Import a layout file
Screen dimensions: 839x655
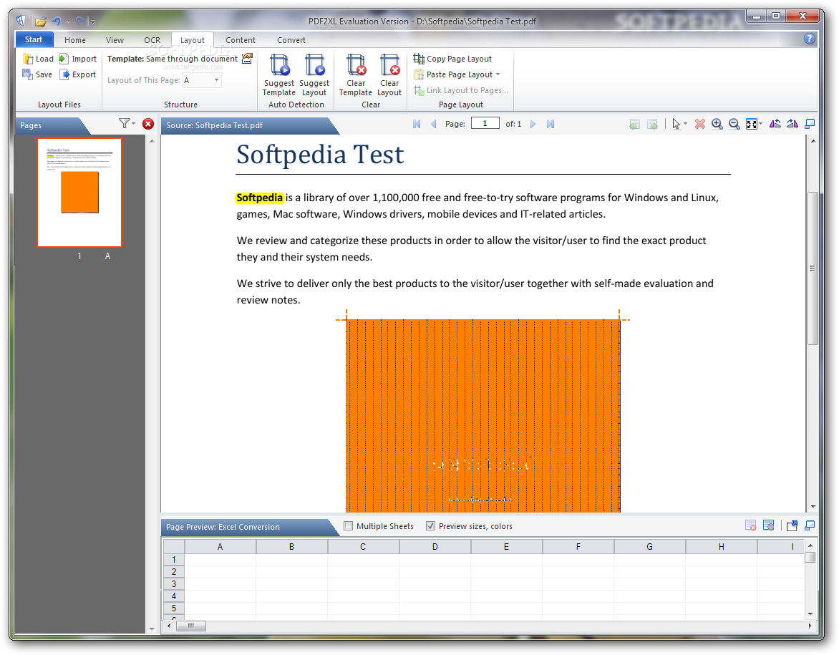[x=77, y=59]
